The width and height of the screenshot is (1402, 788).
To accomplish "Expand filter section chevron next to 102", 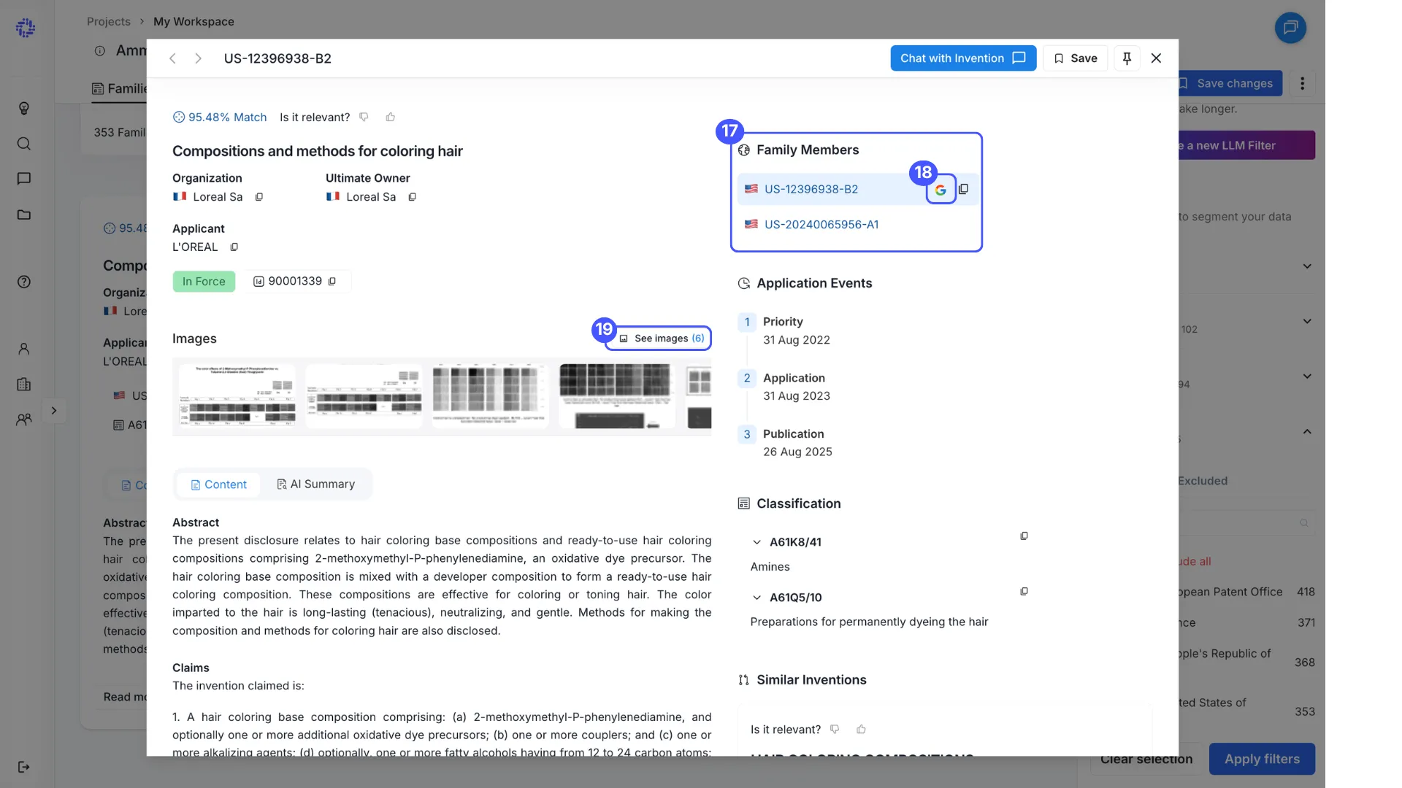I will point(1307,322).
